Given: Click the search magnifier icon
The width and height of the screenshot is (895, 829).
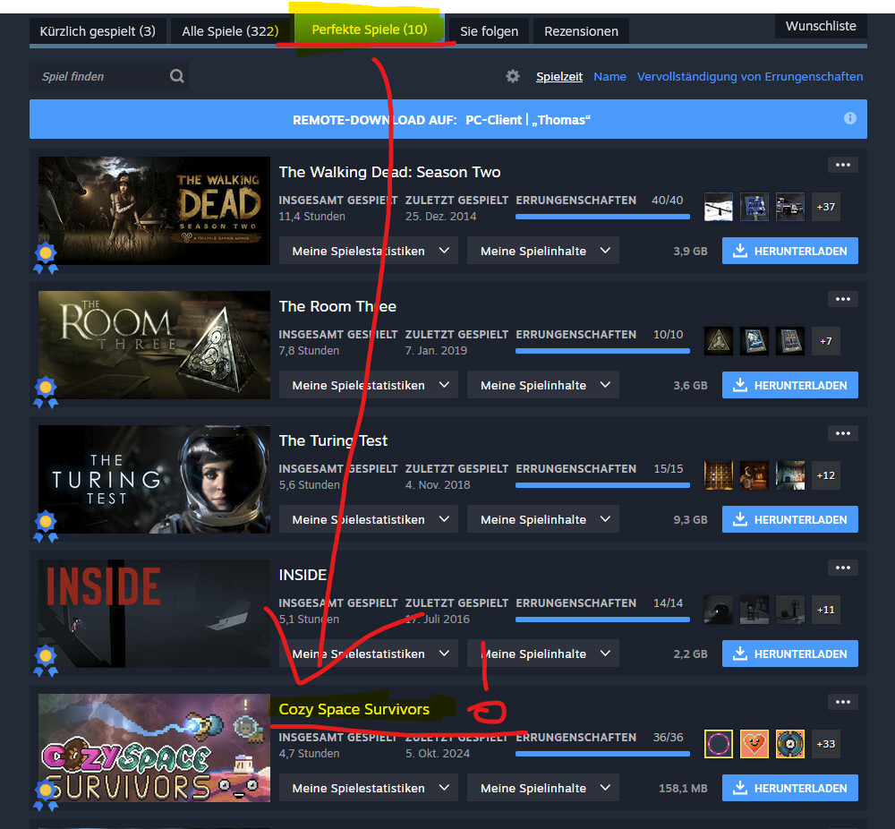Looking at the screenshot, I should tap(177, 76).
